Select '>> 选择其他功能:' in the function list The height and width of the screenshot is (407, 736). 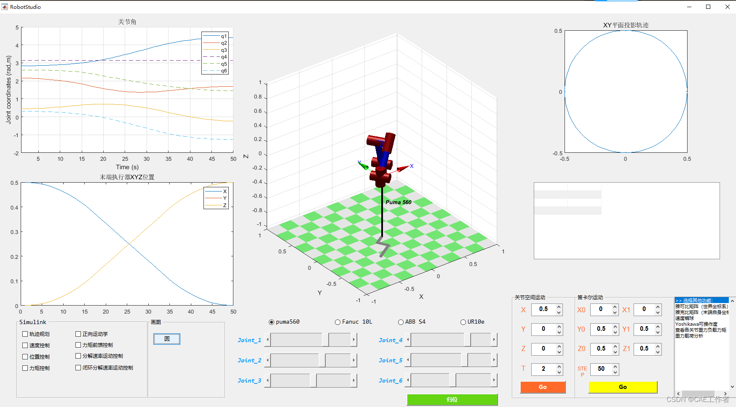pos(702,301)
